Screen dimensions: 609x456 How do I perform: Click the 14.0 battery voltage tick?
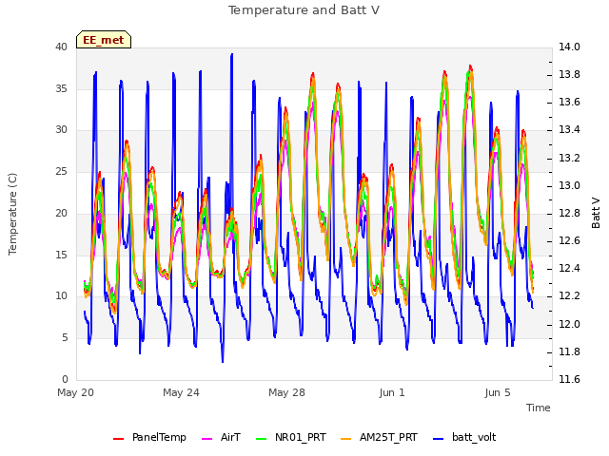569,47
